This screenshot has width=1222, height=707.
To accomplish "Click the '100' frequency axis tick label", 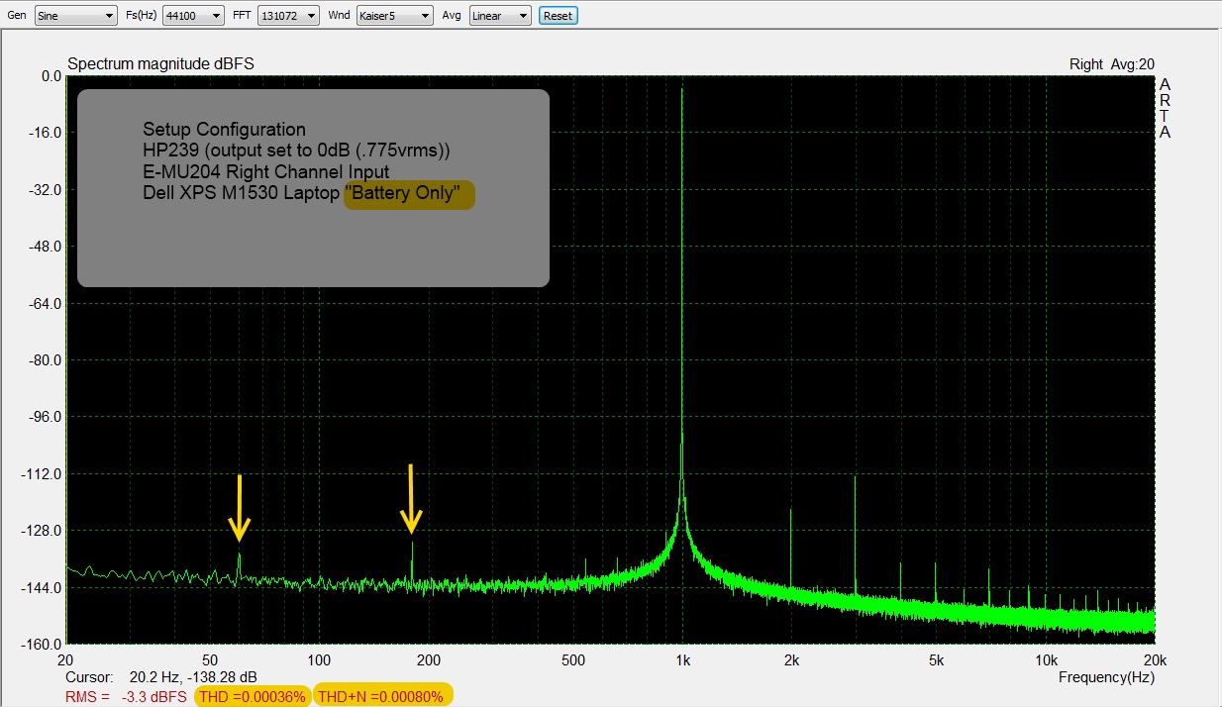I will (319, 660).
